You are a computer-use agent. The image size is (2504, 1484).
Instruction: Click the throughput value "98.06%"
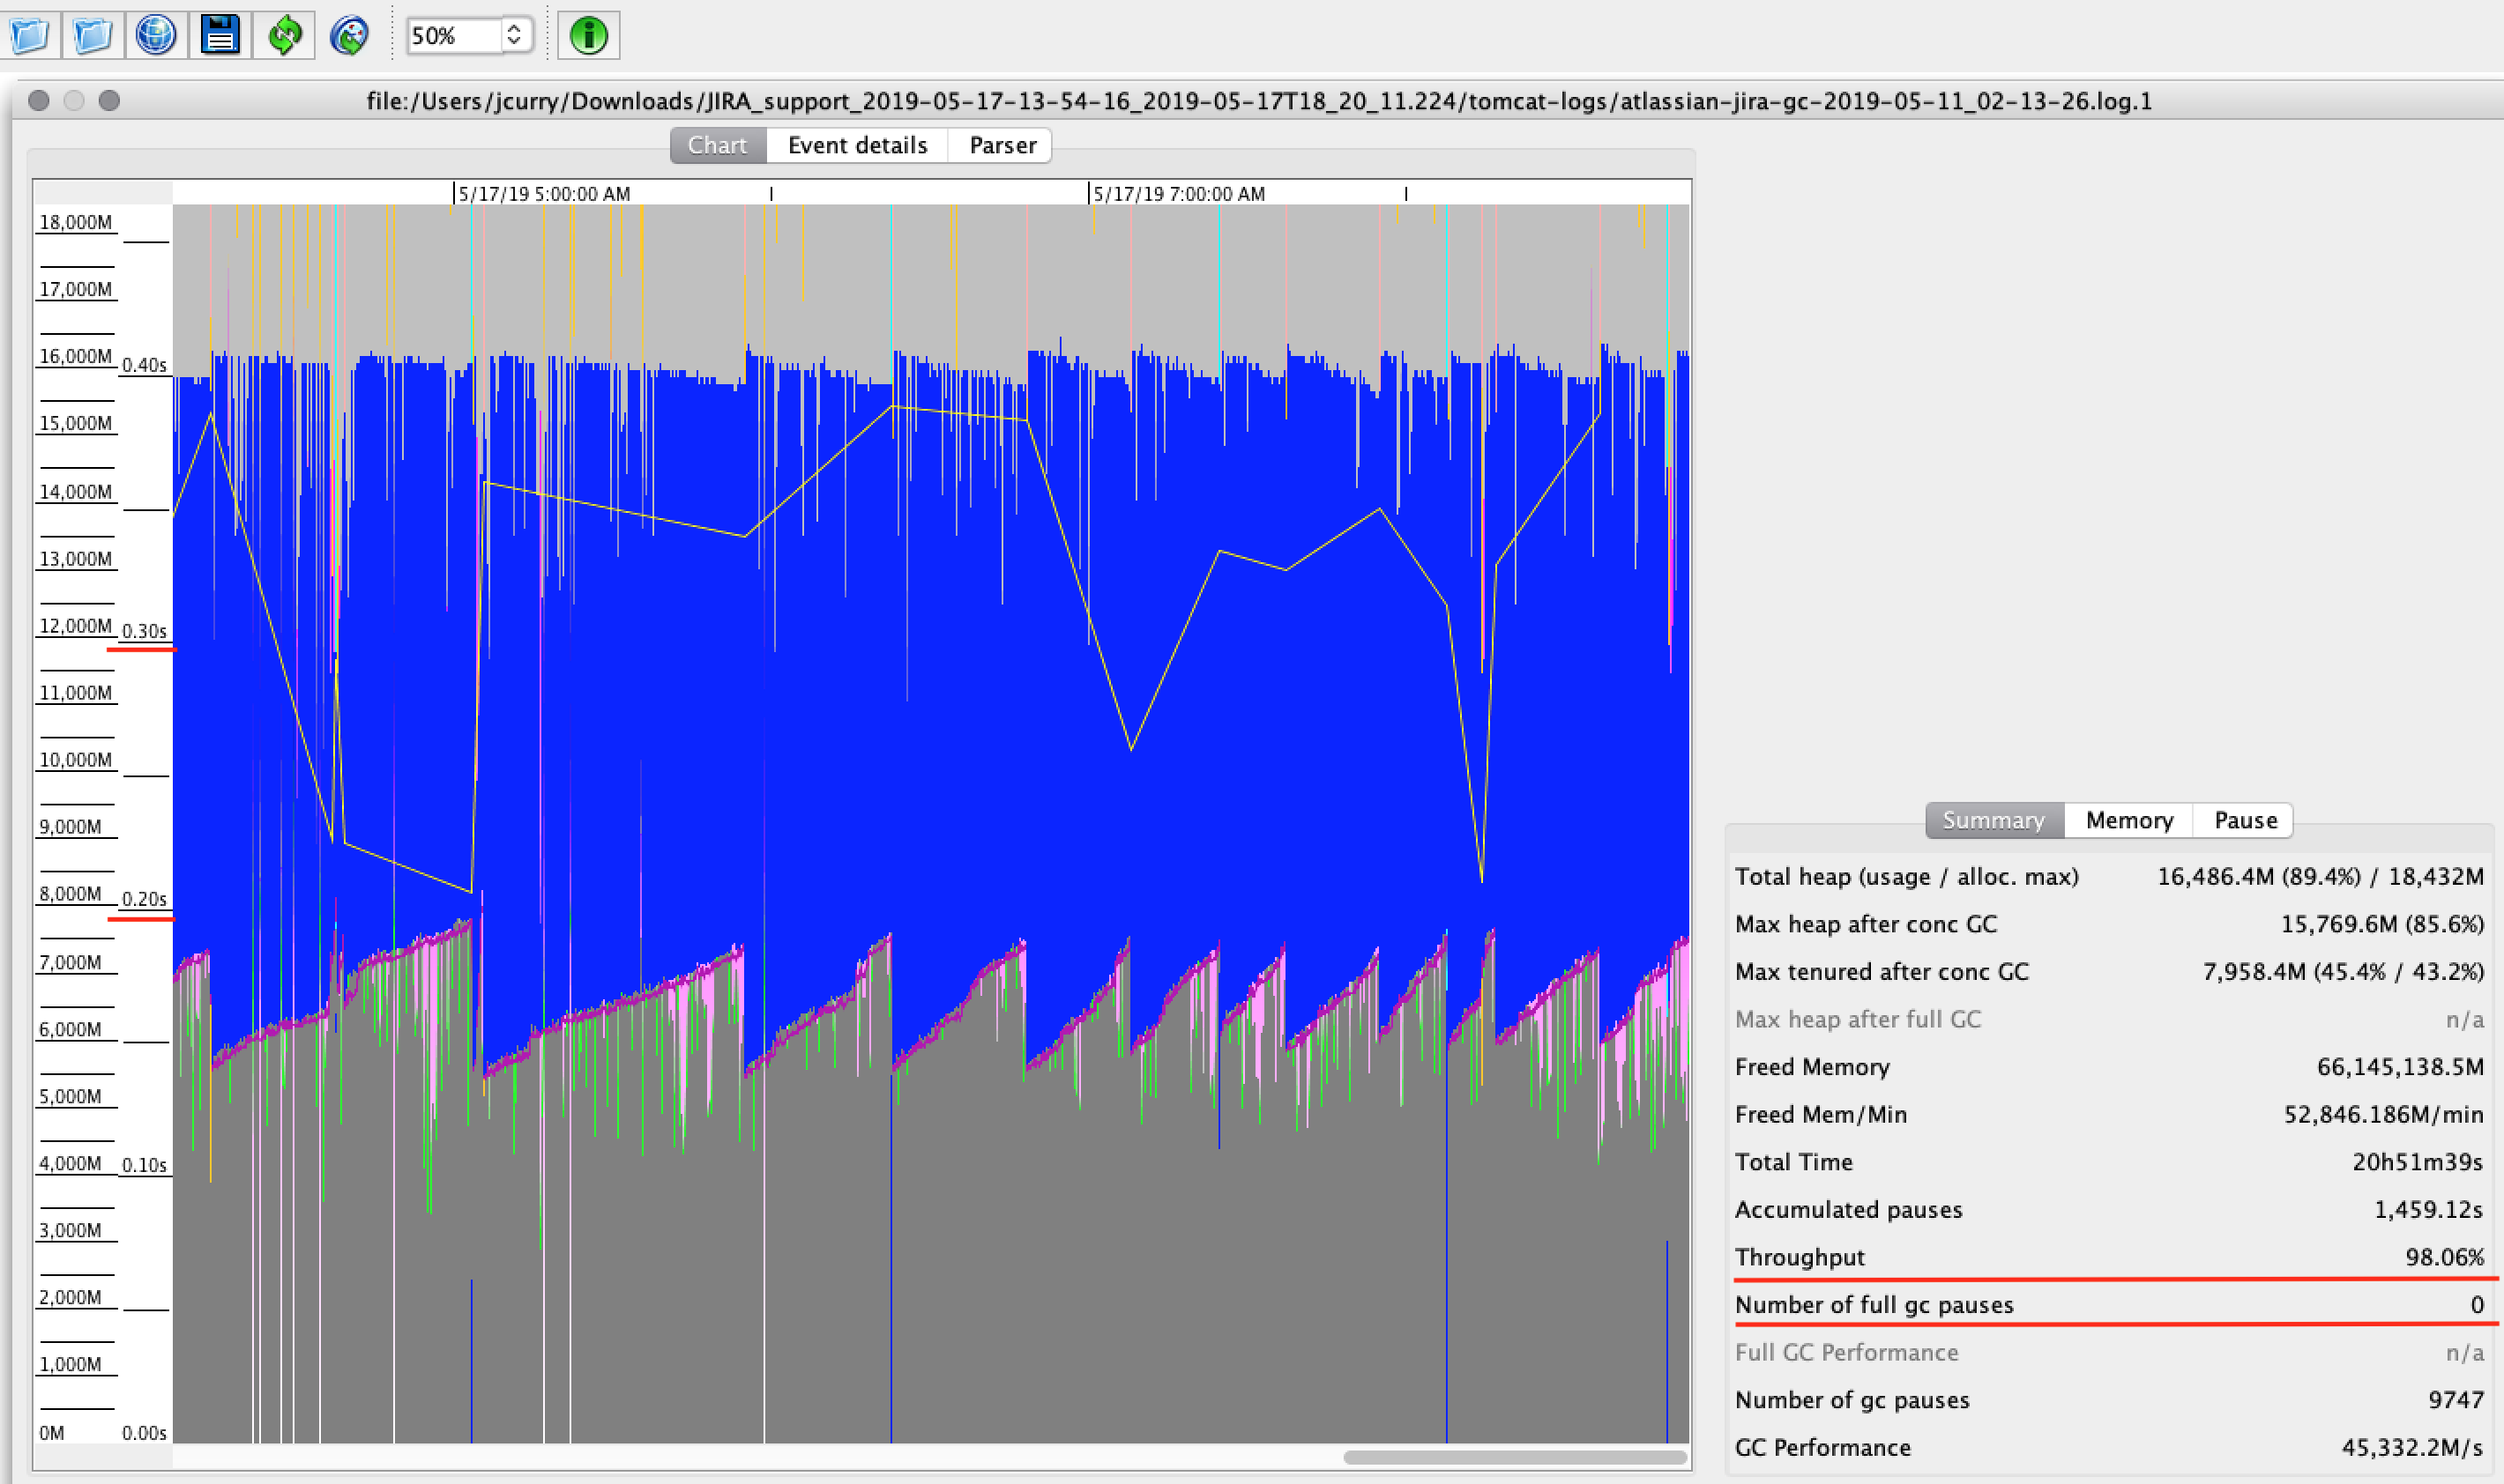point(2444,1257)
